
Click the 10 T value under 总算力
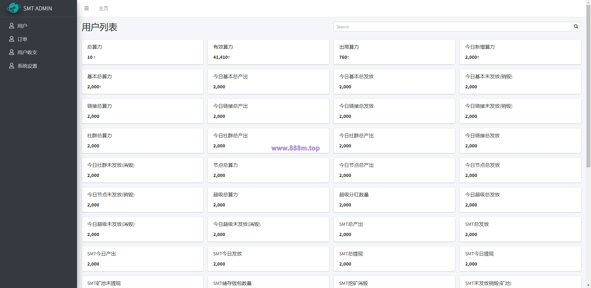(91, 57)
